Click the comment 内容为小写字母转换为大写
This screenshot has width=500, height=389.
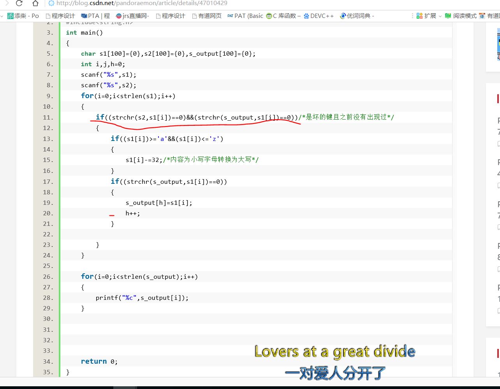click(211, 160)
